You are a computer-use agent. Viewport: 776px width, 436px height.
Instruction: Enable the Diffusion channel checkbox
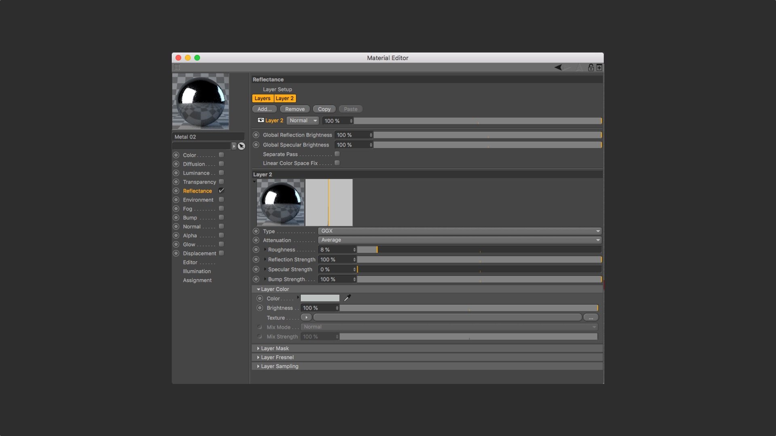click(221, 163)
